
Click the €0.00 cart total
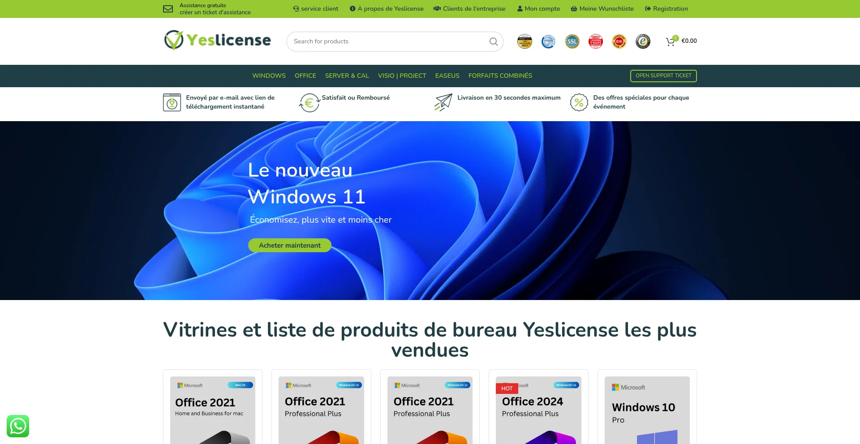689,41
